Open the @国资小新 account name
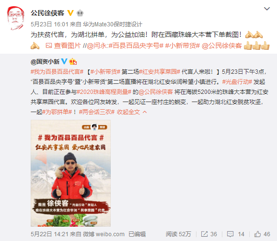The height and width of the screenshot is (241, 277). click(x=45, y=62)
